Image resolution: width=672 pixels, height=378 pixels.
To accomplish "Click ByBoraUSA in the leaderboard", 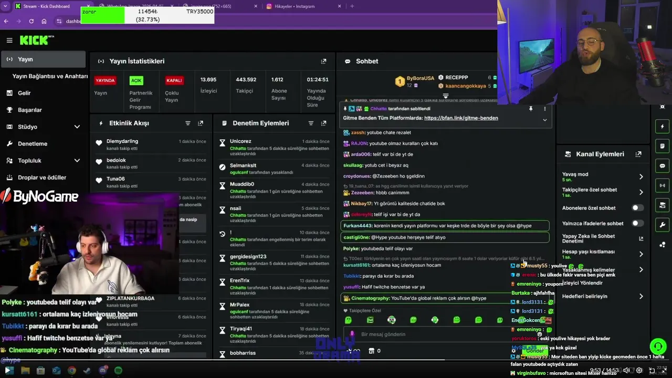I will coord(420,78).
